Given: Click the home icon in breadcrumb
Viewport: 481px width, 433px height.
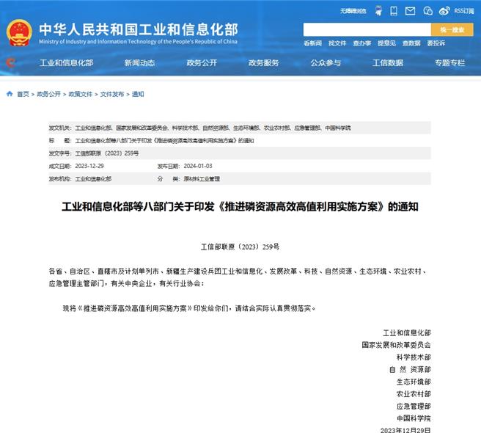Looking at the screenshot, I should 10,94.
